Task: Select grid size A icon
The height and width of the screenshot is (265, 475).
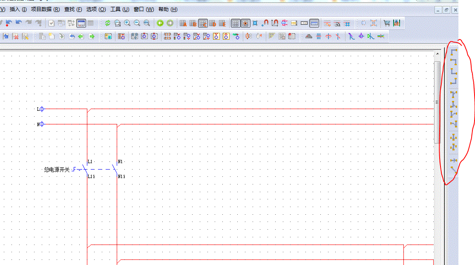Action: point(183,23)
